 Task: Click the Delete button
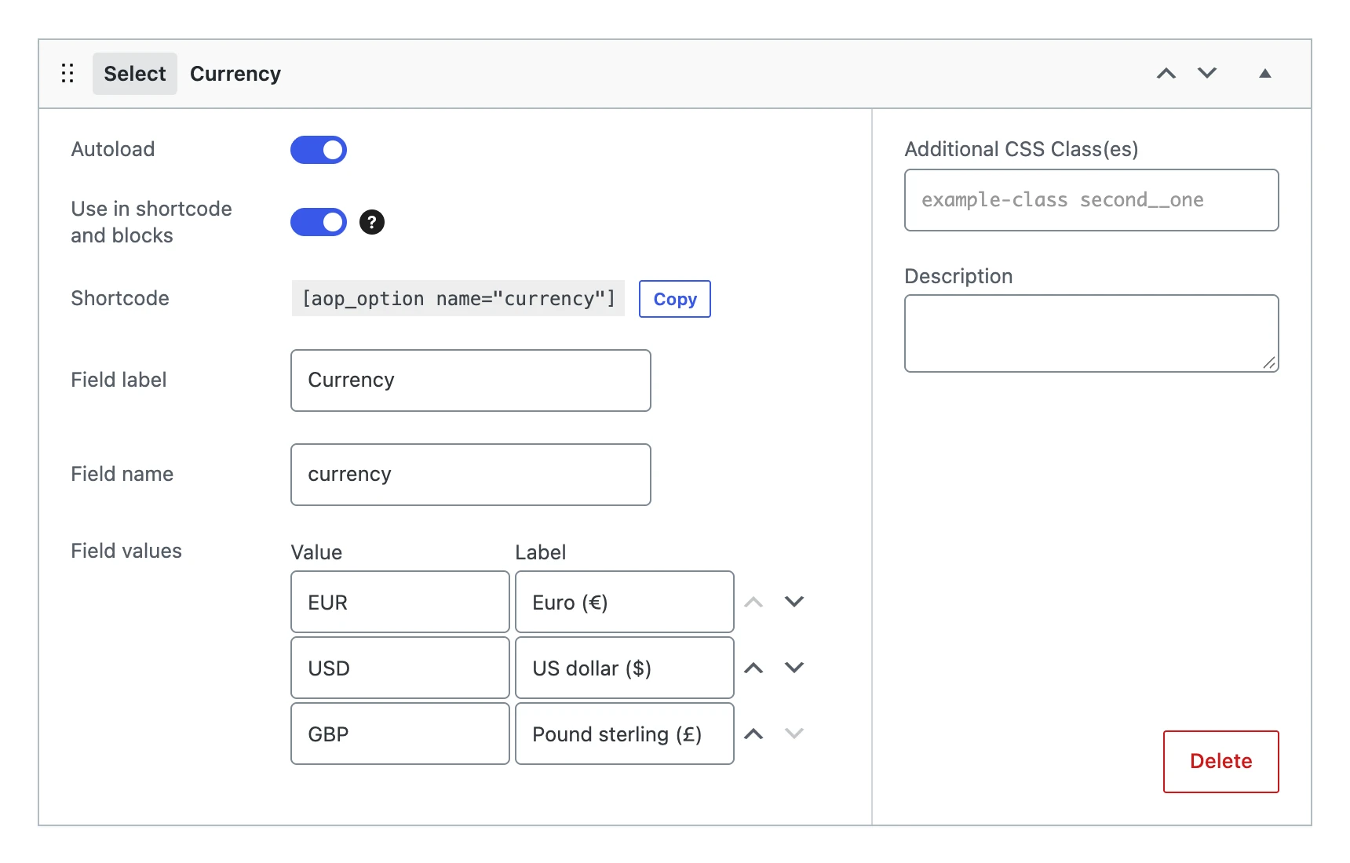coord(1221,762)
